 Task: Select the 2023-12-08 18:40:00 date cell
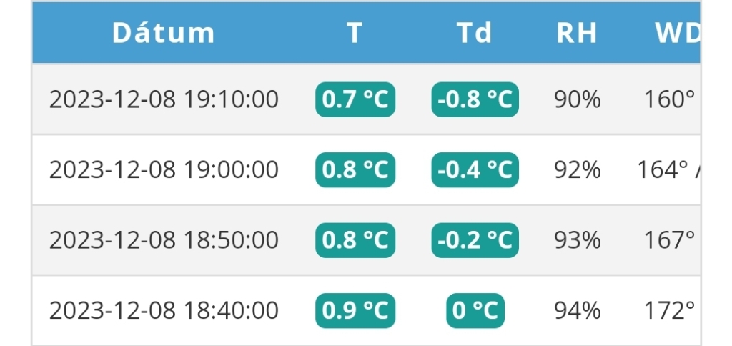[164, 311]
